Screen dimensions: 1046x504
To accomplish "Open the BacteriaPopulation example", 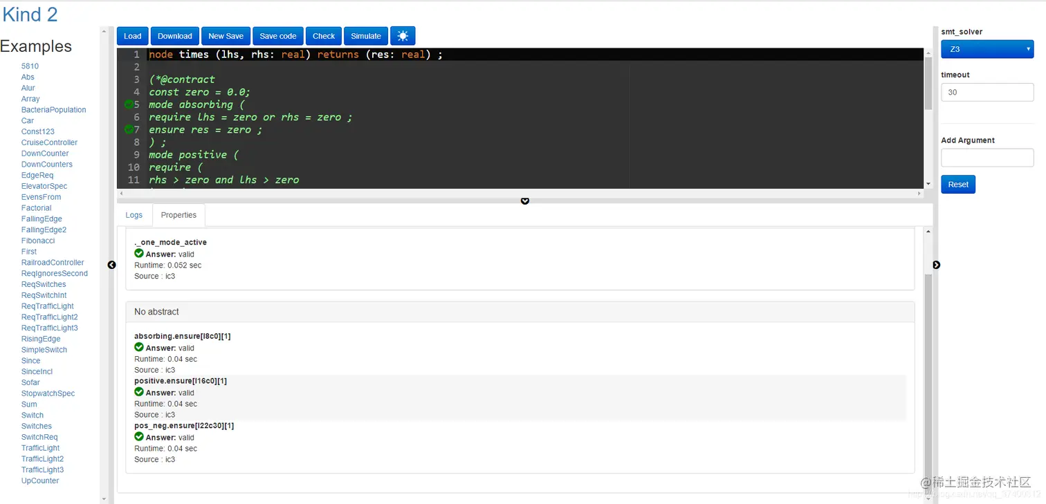I will pyautogui.click(x=54, y=110).
